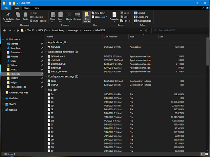Expand OneDrive tree node
The width and height of the screenshot is (210, 157).
3,99
